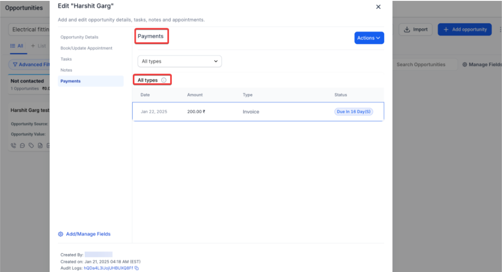Open the audit log link hQDa4L3IJojUHBUXQ8Ff
The height and width of the screenshot is (272, 502).
[x=108, y=268]
